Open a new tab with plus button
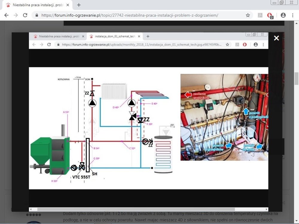The height and width of the screenshot is (224, 299). [x=79, y=5]
